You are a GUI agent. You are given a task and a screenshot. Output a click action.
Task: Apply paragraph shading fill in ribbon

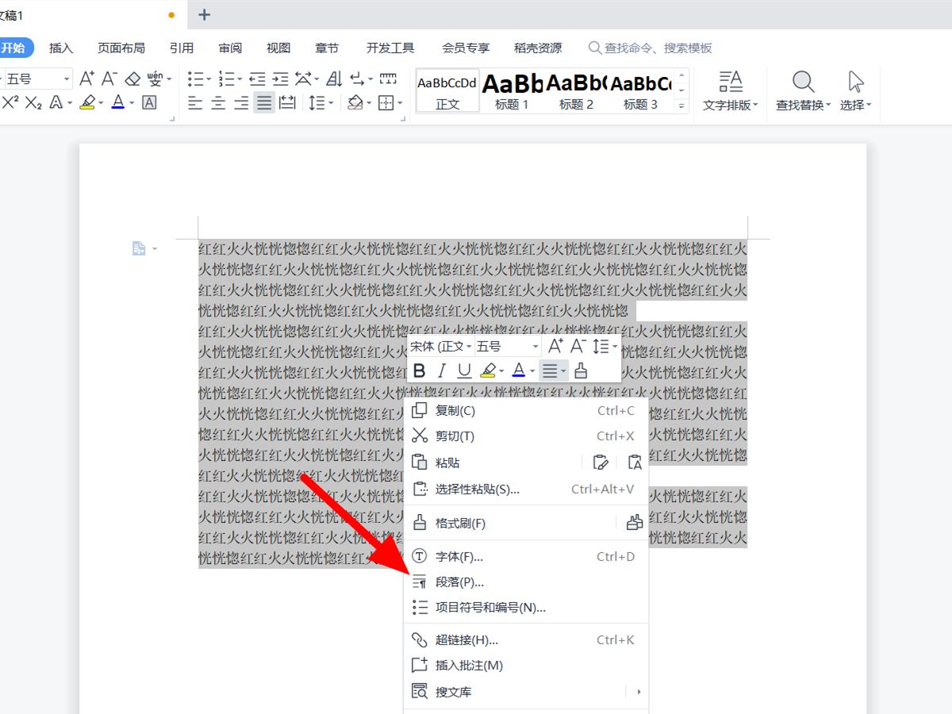[355, 102]
